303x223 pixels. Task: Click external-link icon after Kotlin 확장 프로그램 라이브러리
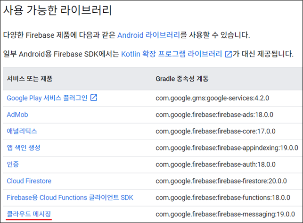229,54
